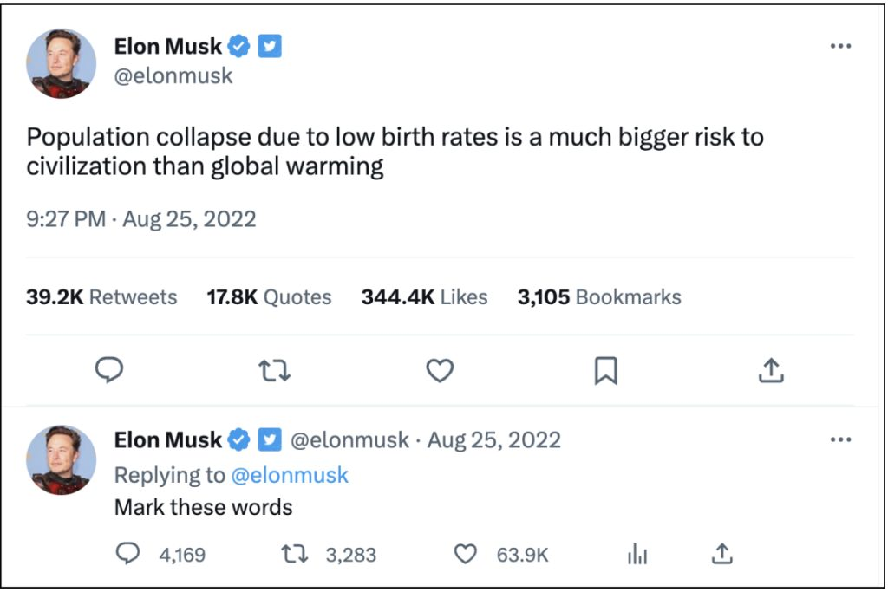Open the reply dialog on the main tweet
Viewport: 888px width, 592px height.
pyautogui.click(x=109, y=370)
